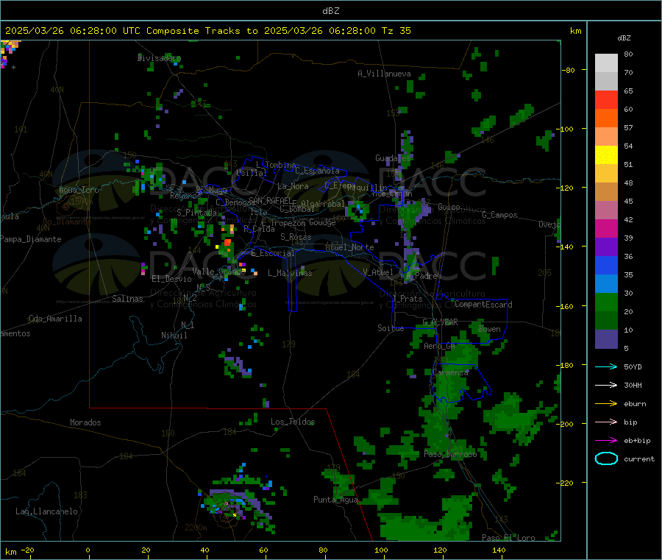Click the dBZ title at top

point(330,11)
